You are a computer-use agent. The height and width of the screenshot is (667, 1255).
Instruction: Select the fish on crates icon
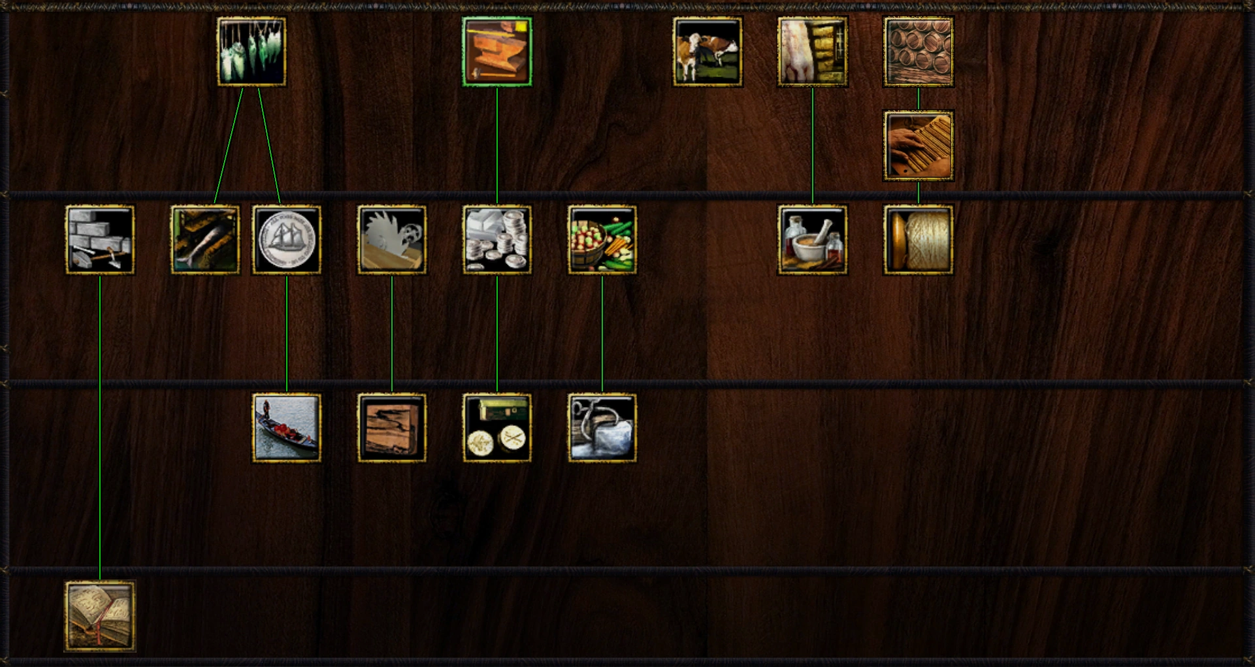click(x=205, y=240)
